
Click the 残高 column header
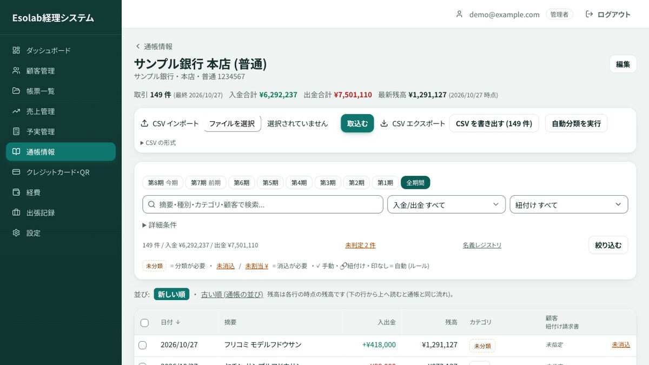click(451, 322)
